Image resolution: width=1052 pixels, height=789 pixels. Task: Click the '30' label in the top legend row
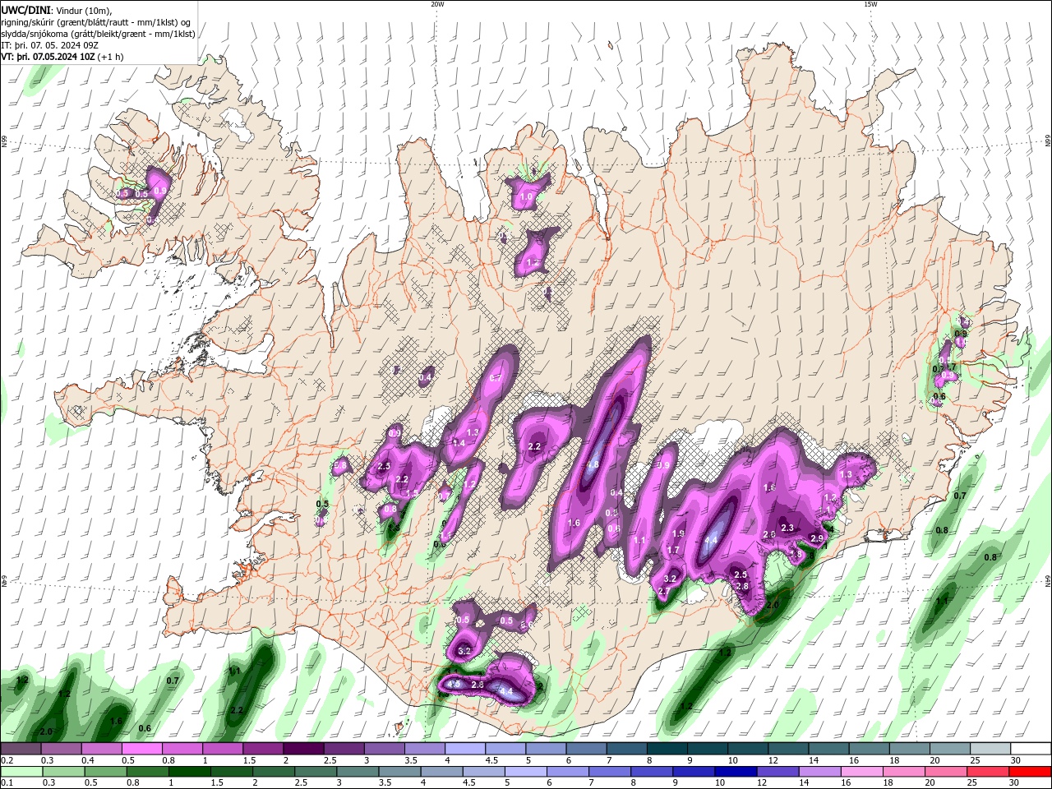1015,759
